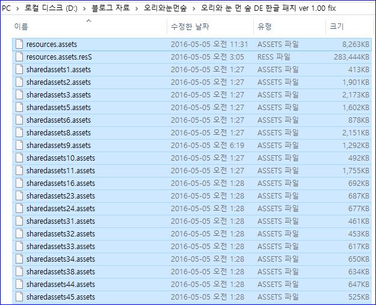Select the sharedassets9.assets file name

pos(58,146)
